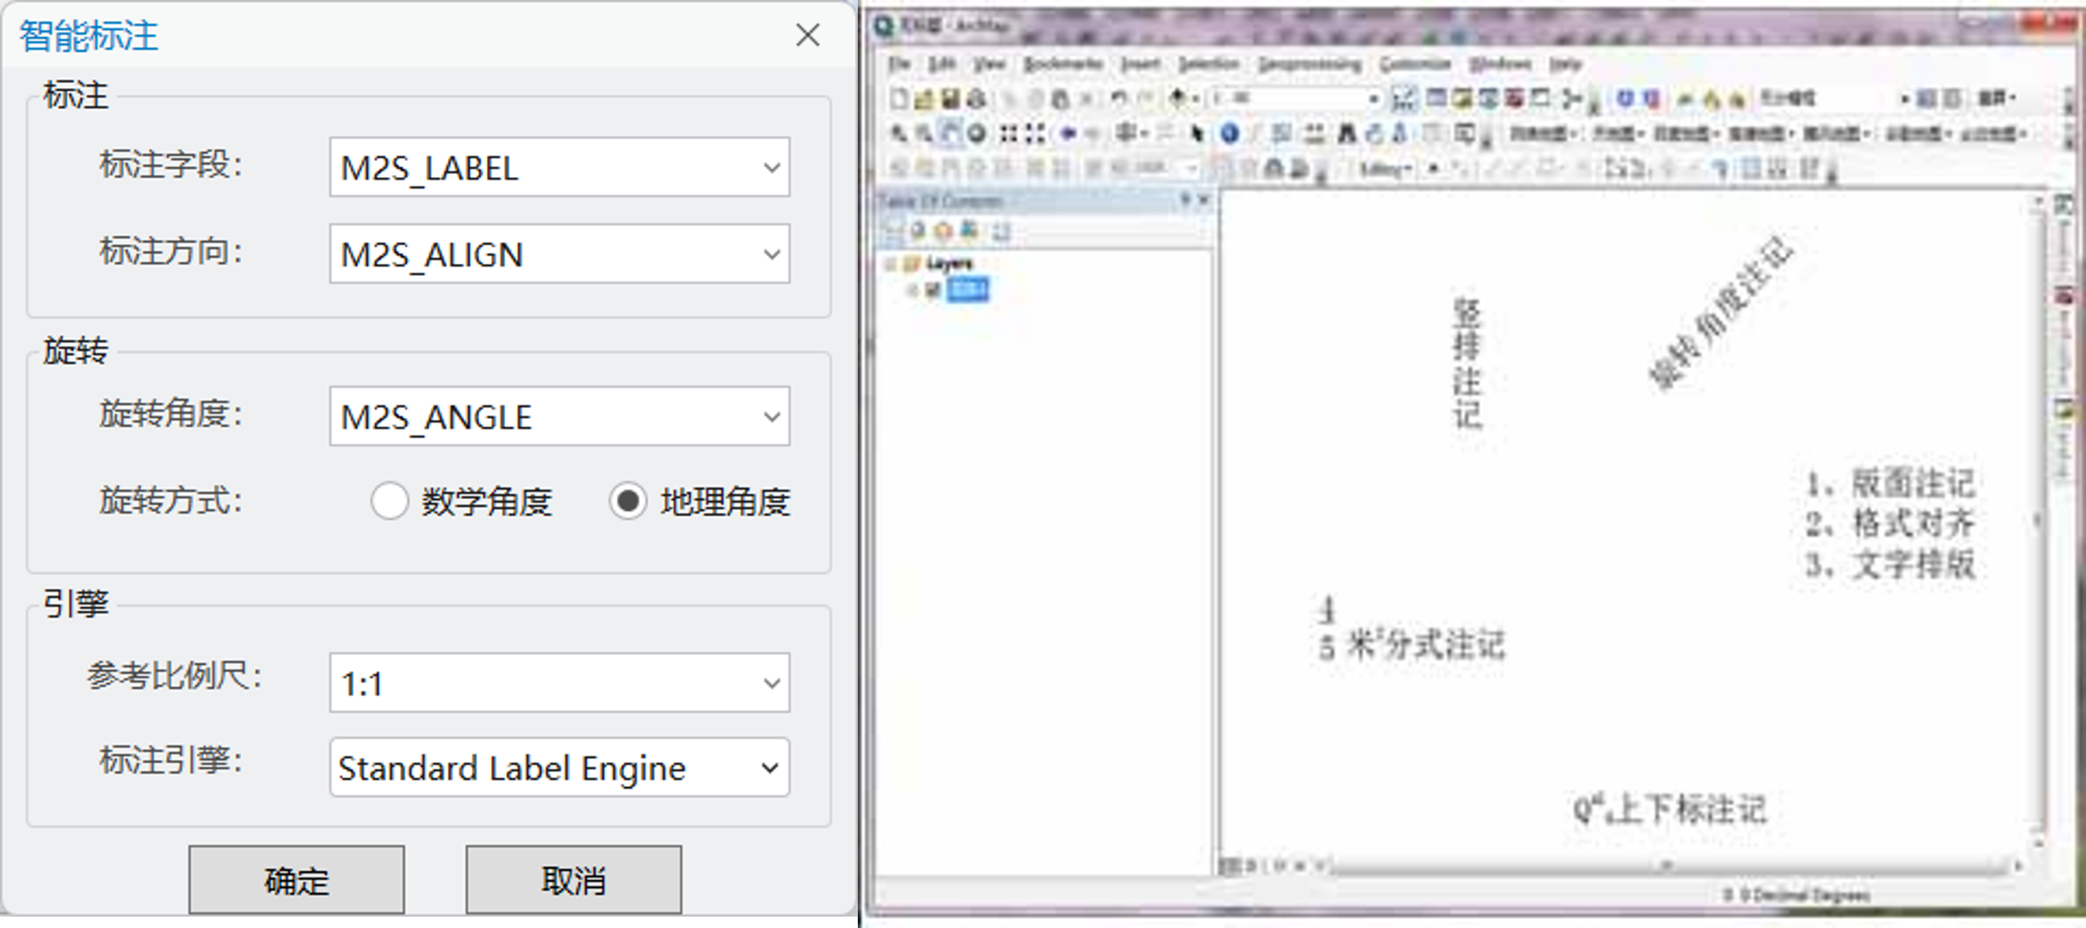Viewport: 2086px width, 928px height.
Task: Open the 标注引擎 Standard Label Engine dropdown
Action: (559, 767)
